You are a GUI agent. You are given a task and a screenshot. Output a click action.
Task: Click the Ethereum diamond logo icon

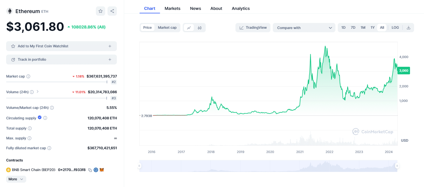coord(10,11)
